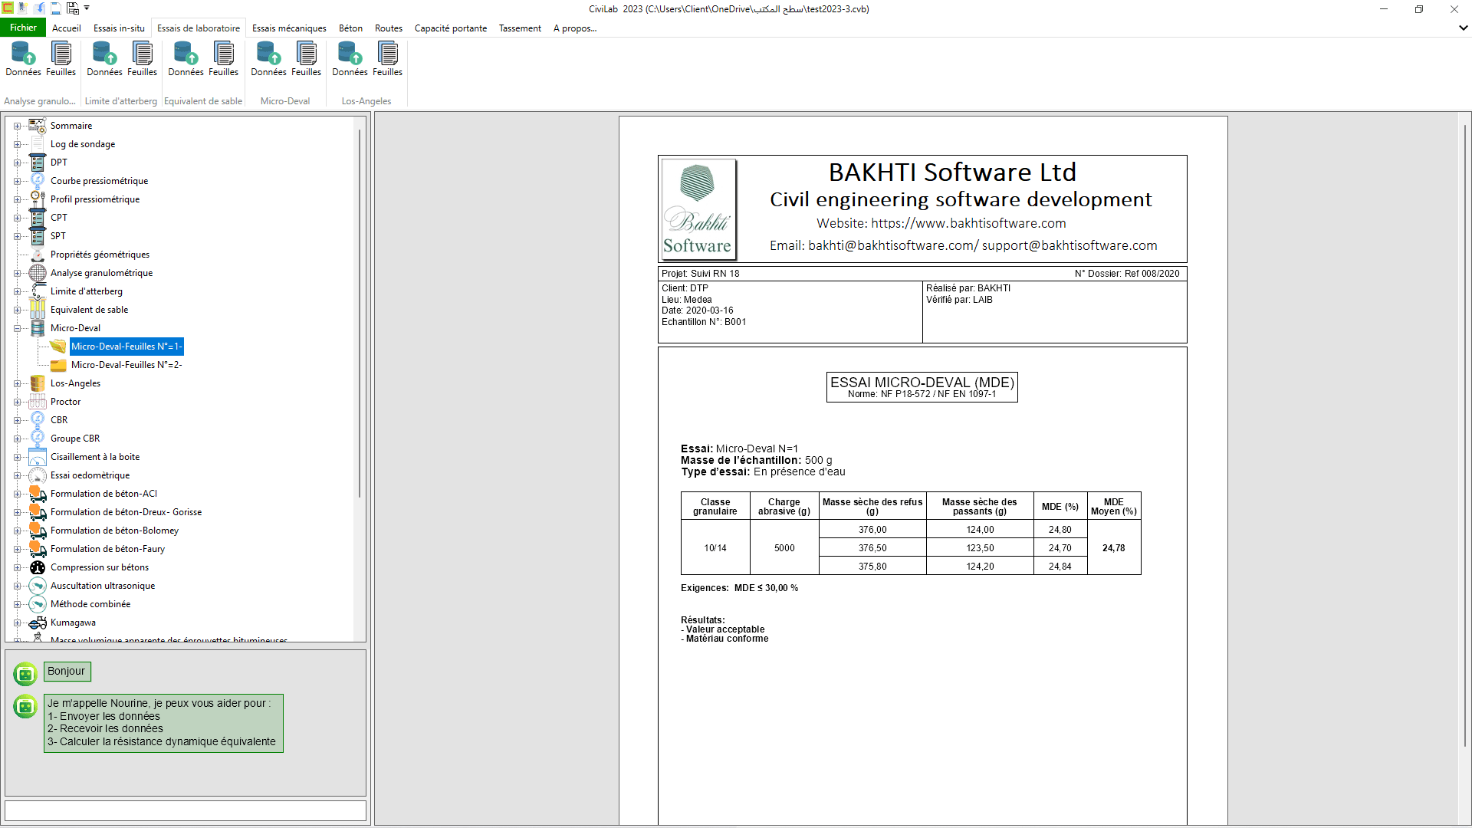Viewport: 1472px width, 828px height.
Task: Open Données for Analyse granulométrique
Action: point(23,59)
